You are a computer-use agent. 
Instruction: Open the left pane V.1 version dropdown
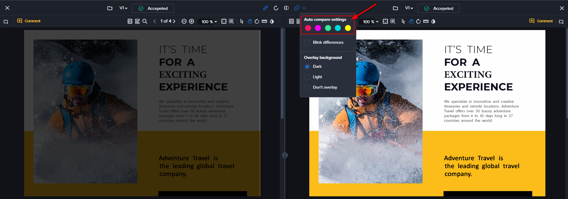pyautogui.click(x=123, y=8)
